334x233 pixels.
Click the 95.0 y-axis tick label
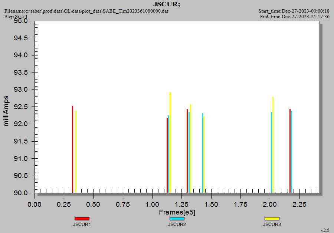(21, 21)
